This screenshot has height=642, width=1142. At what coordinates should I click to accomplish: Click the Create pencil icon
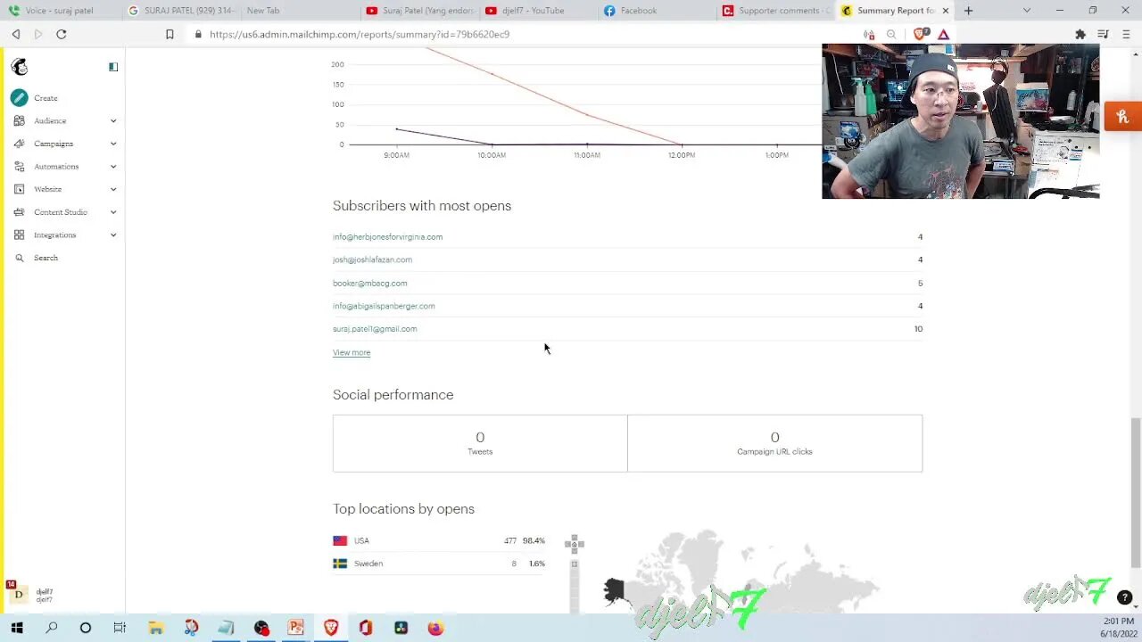[x=19, y=98]
